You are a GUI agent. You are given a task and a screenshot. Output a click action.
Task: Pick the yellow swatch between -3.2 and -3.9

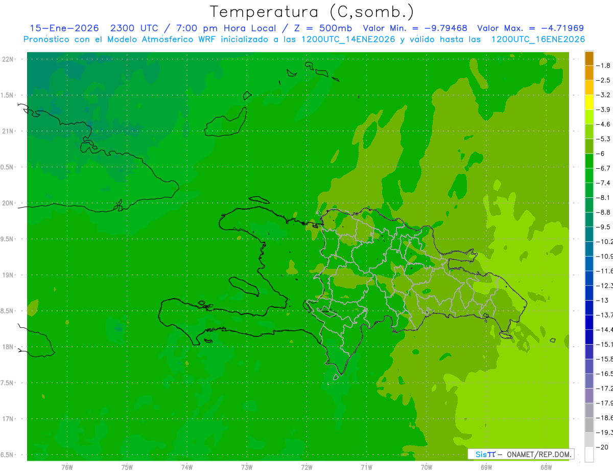589,102
